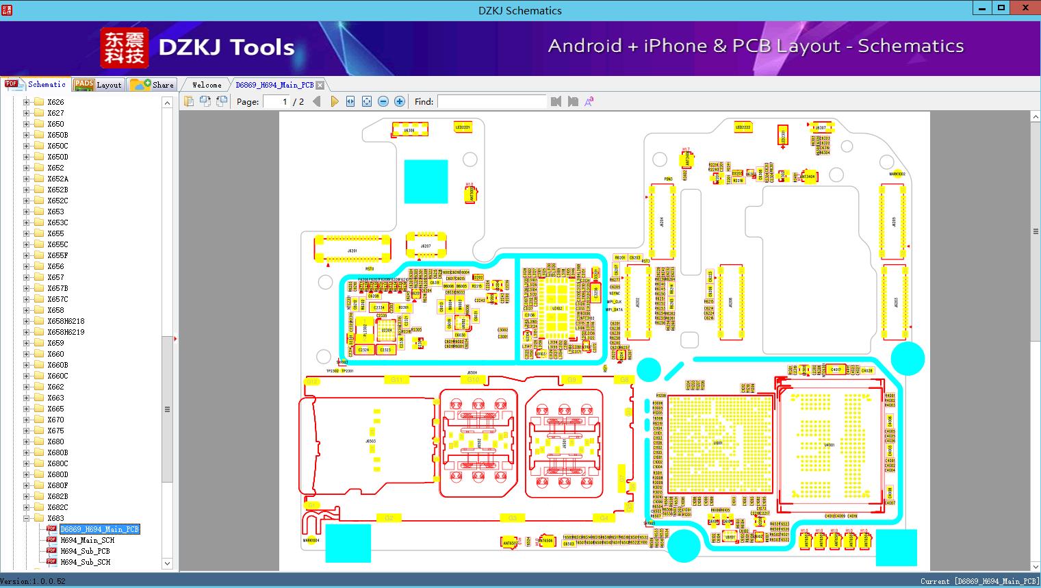Go to previous page arrow
This screenshot has width=1041, height=588.
tap(317, 101)
